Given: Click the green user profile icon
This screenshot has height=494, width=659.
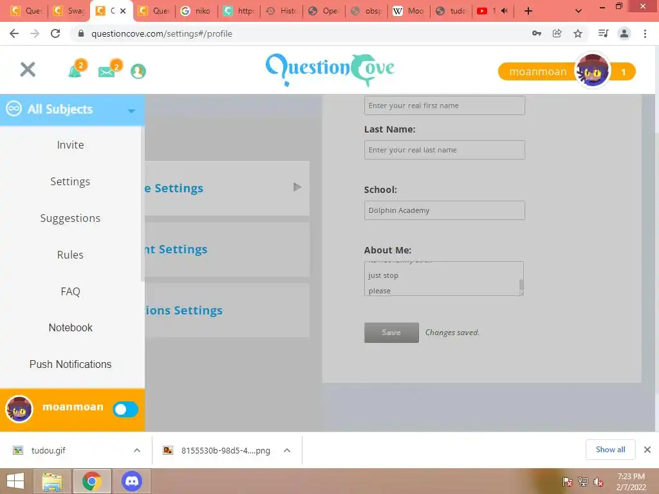Looking at the screenshot, I should [x=138, y=71].
